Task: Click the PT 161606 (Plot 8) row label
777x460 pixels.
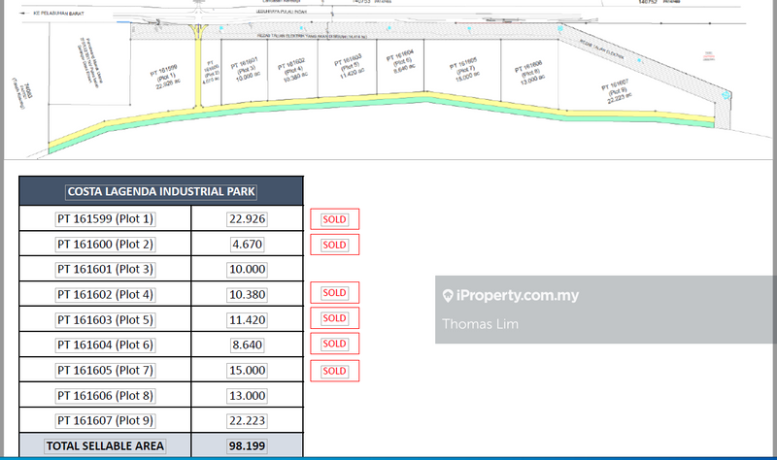Action: (x=105, y=396)
